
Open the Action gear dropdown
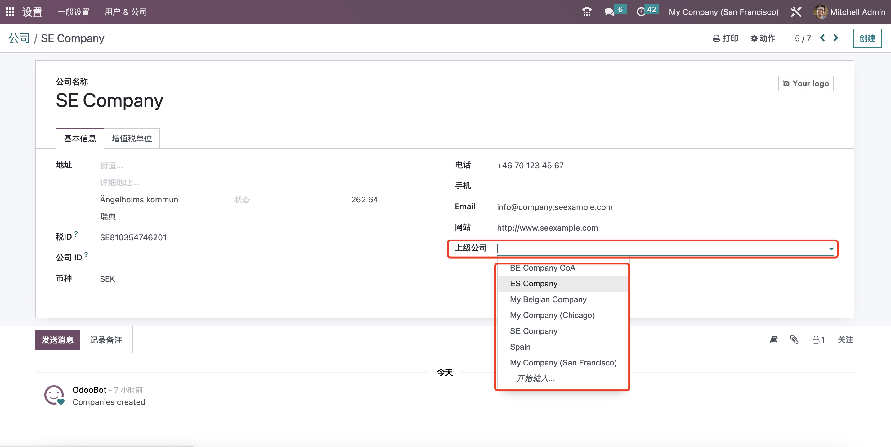point(763,38)
